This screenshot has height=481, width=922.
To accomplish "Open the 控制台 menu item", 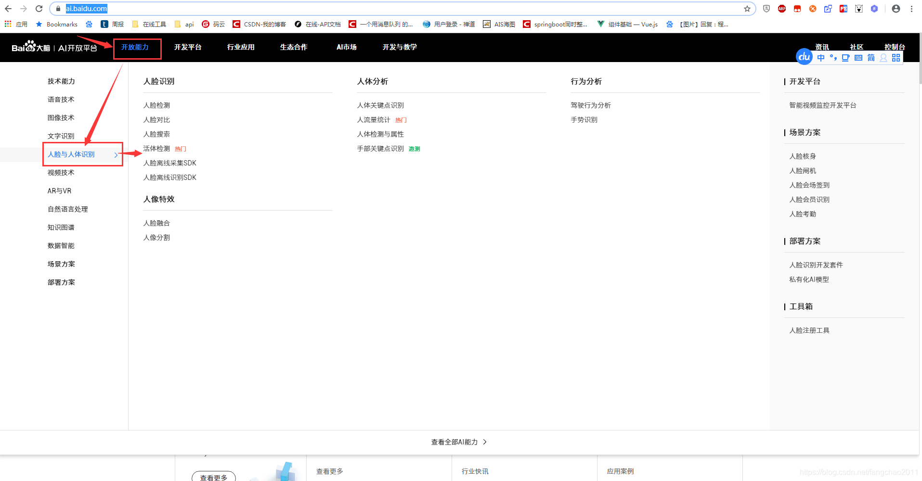I will [x=894, y=47].
